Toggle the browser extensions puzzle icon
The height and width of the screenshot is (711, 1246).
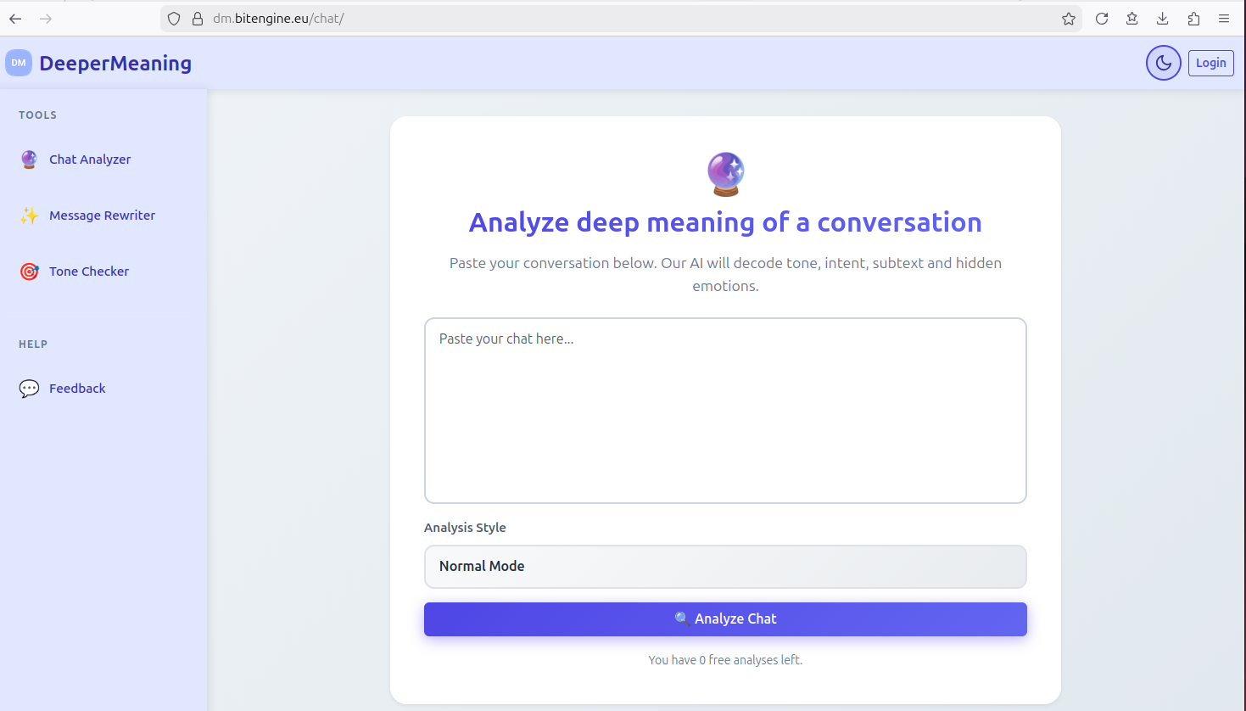(1193, 18)
